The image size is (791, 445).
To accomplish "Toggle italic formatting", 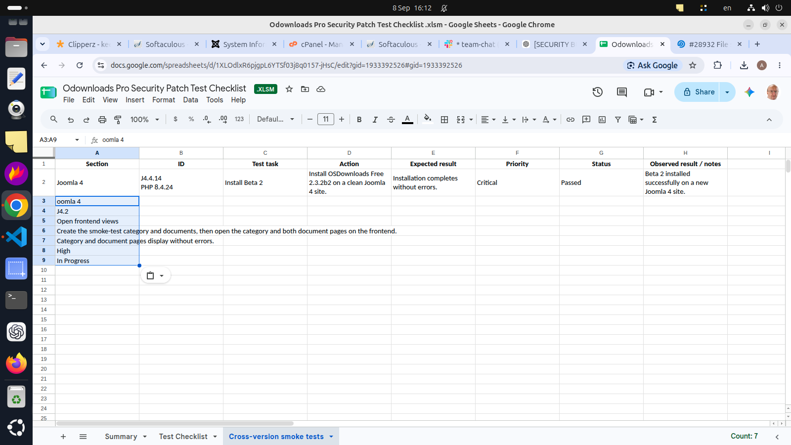I will (x=375, y=120).
